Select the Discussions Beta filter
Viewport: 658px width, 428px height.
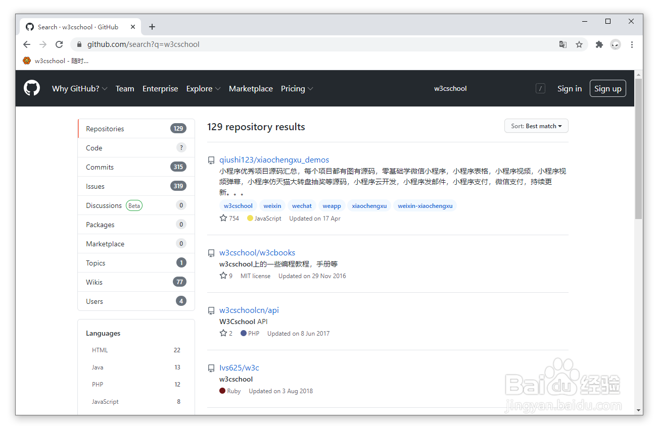136,205
